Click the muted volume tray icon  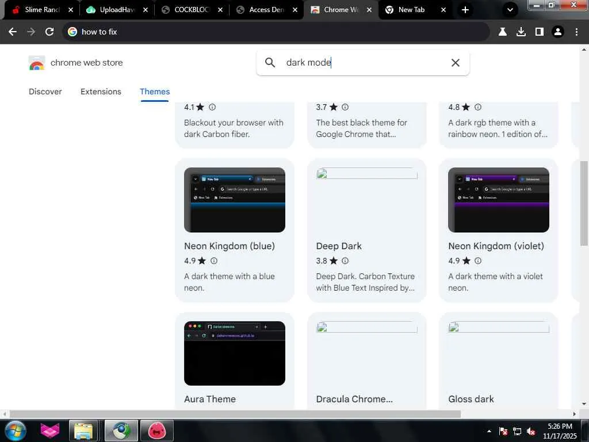click(531, 432)
